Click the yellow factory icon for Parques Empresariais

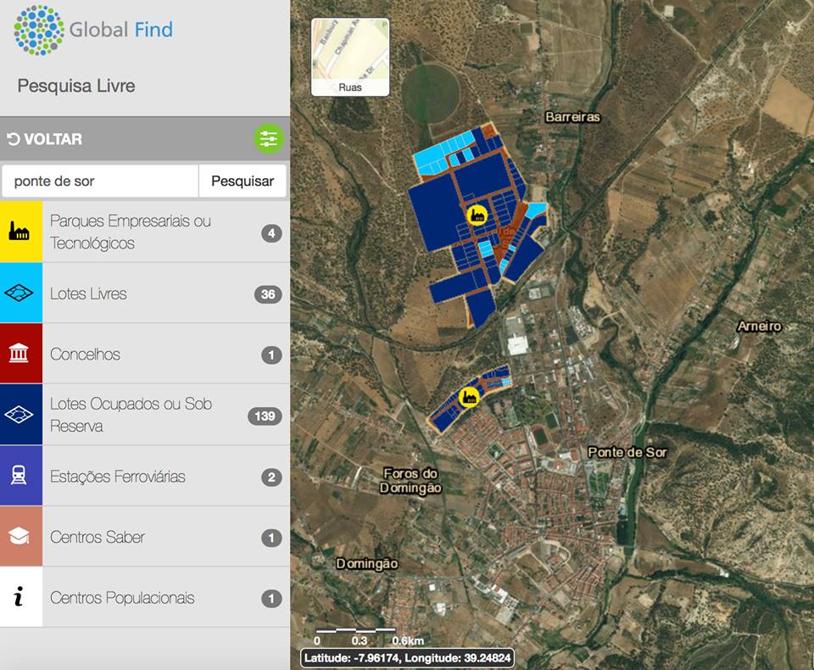(20, 232)
